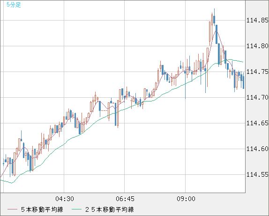The image size is (269, 216).
Task: Click the green 25本移動平均線 legend line sample
Action: pyautogui.click(x=76, y=209)
